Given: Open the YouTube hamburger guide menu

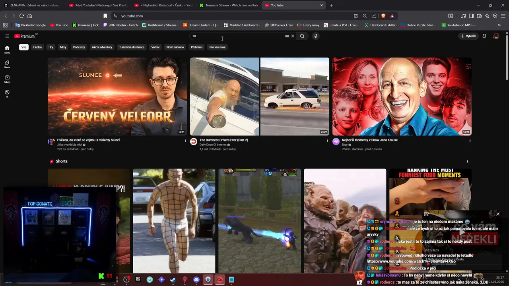Looking at the screenshot, I should 7,36.
